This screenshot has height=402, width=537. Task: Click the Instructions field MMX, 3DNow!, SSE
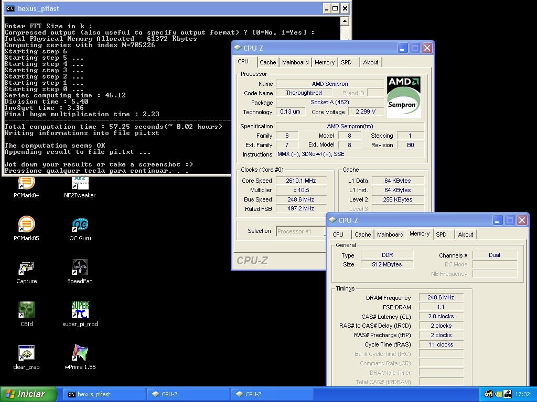[350, 154]
